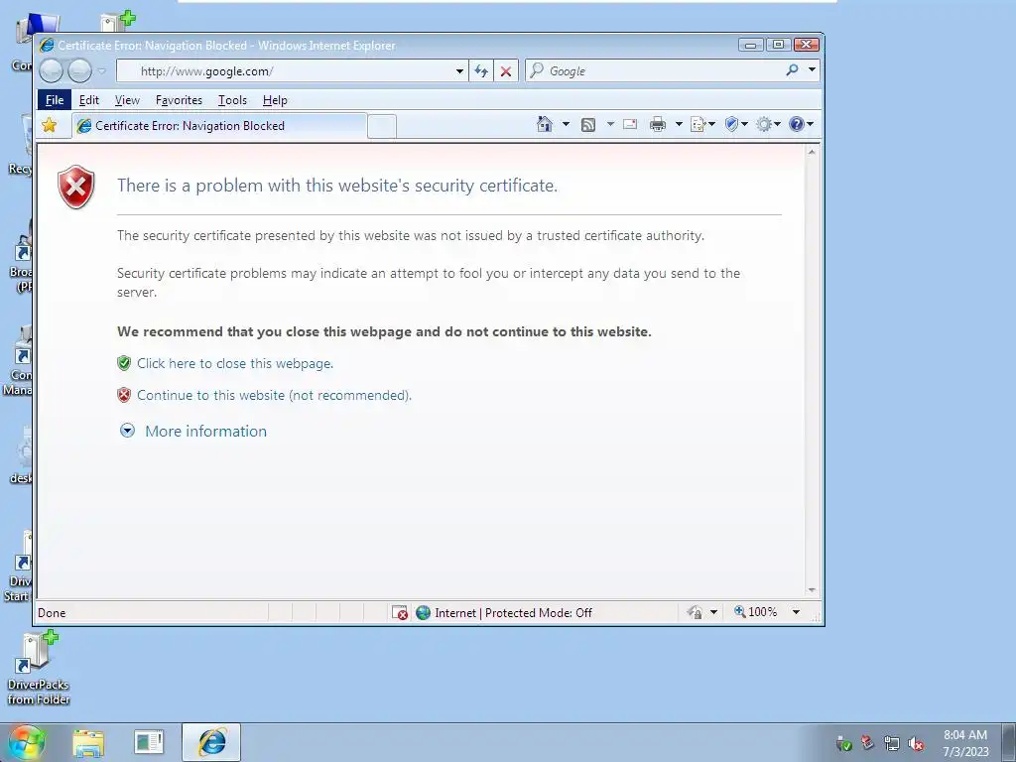Open the zoom level dropdown arrow
This screenshot has height=762, width=1016.
click(x=797, y=611)
